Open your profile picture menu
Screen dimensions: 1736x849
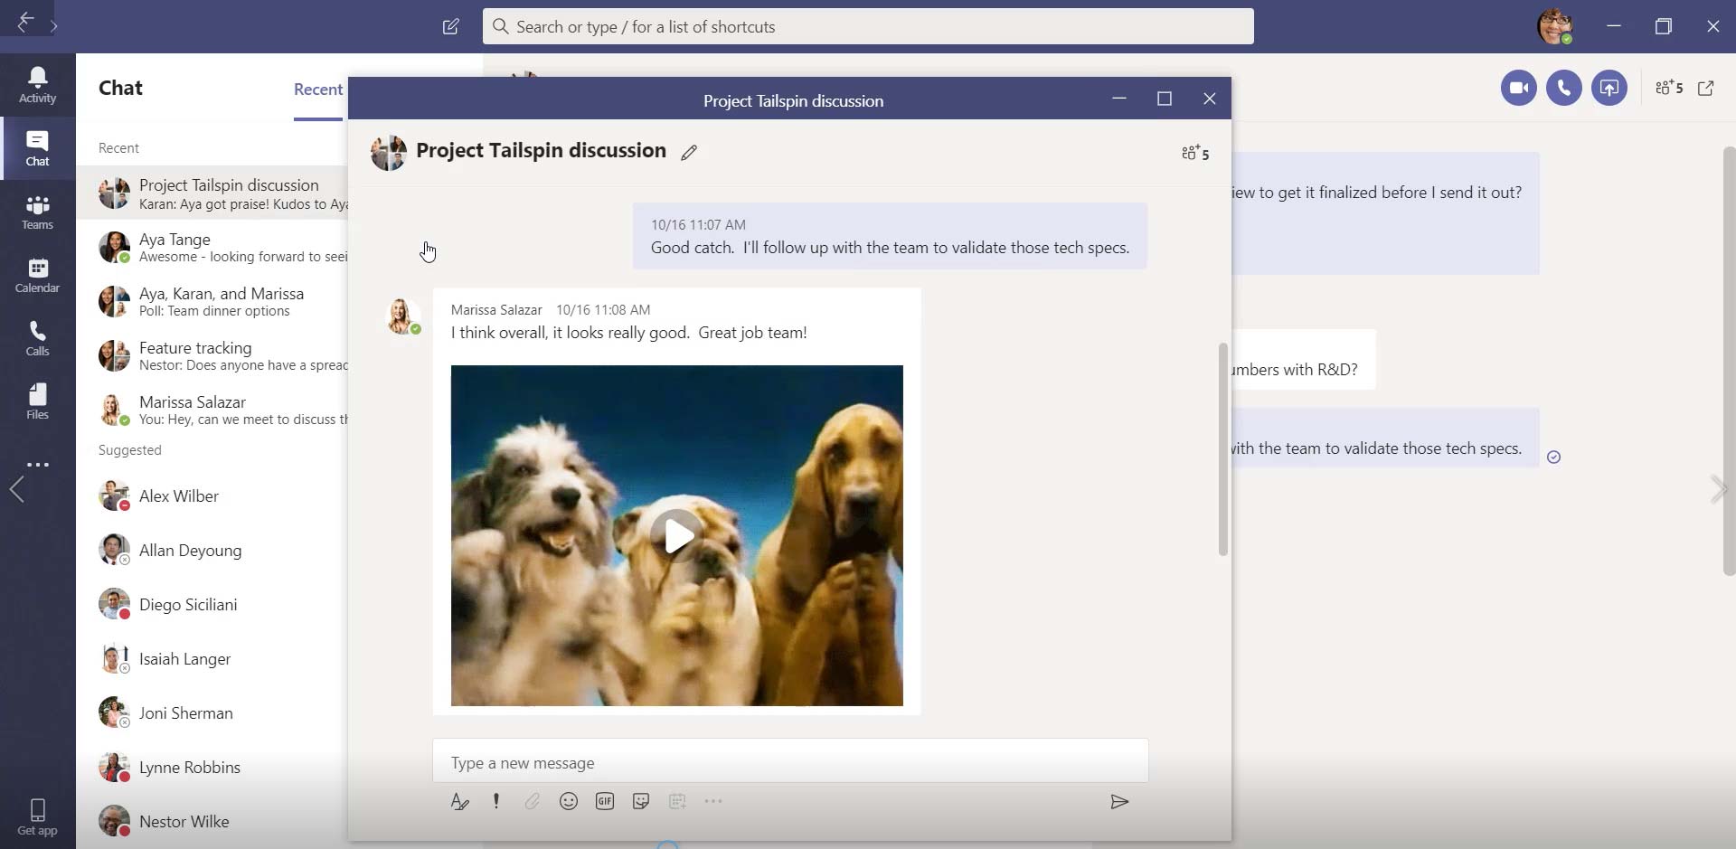(x=1555, y=26)
